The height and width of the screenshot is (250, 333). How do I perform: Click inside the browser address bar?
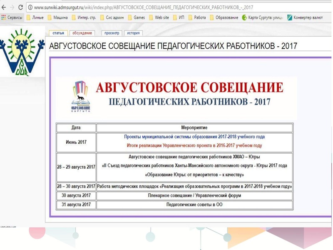[125, 7]
